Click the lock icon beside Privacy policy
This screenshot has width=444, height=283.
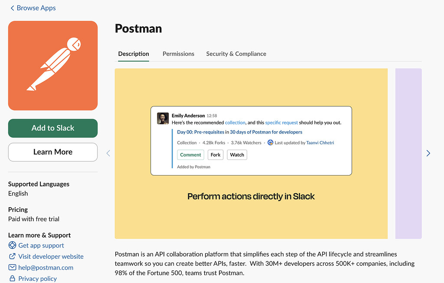point(13,278)
